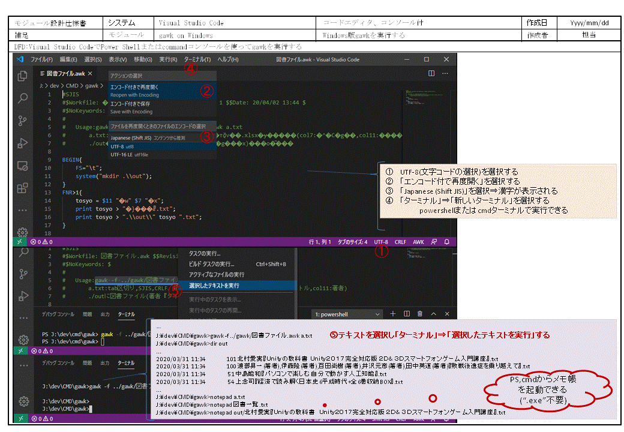Open the Explorer view in the activity bar
624x432 pixels.
click(x=23, y=76)
